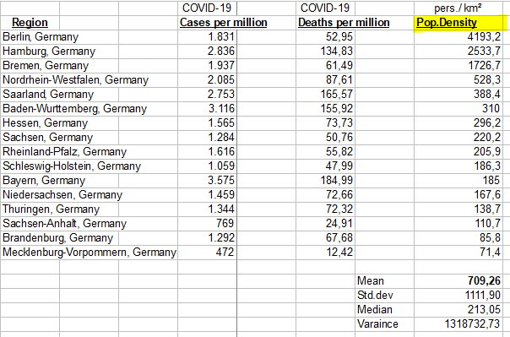Select Berlin population density 4193,2
The height and width of the screenshot is (337, 510).
(484, 37)
